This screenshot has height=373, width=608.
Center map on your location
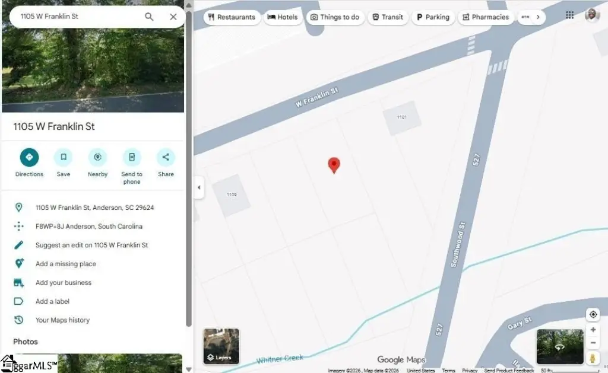pos(593,314)
